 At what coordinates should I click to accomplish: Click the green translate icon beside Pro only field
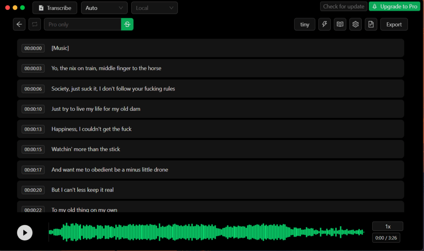127,24
